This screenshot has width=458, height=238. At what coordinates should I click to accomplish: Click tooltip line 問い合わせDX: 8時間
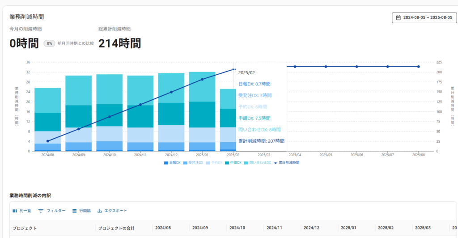(x=259, y=130)
